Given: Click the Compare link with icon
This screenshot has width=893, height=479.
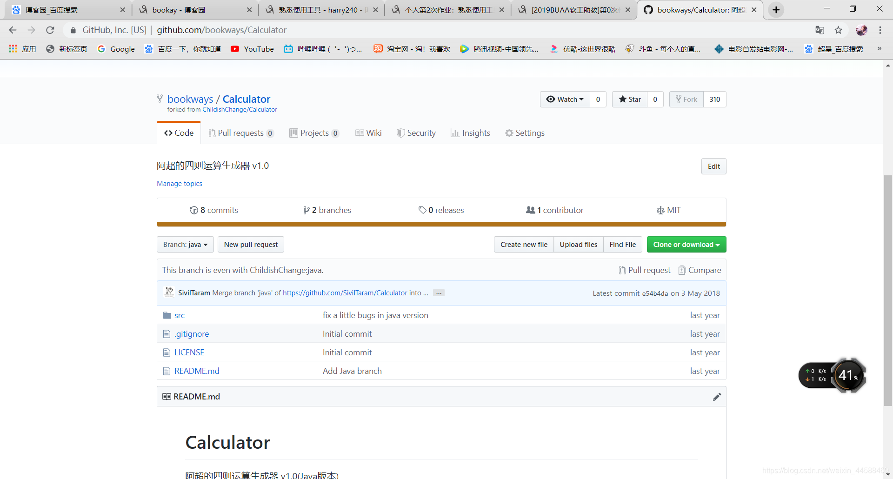Looking at the screenshot, I should (x=700, y=270).
